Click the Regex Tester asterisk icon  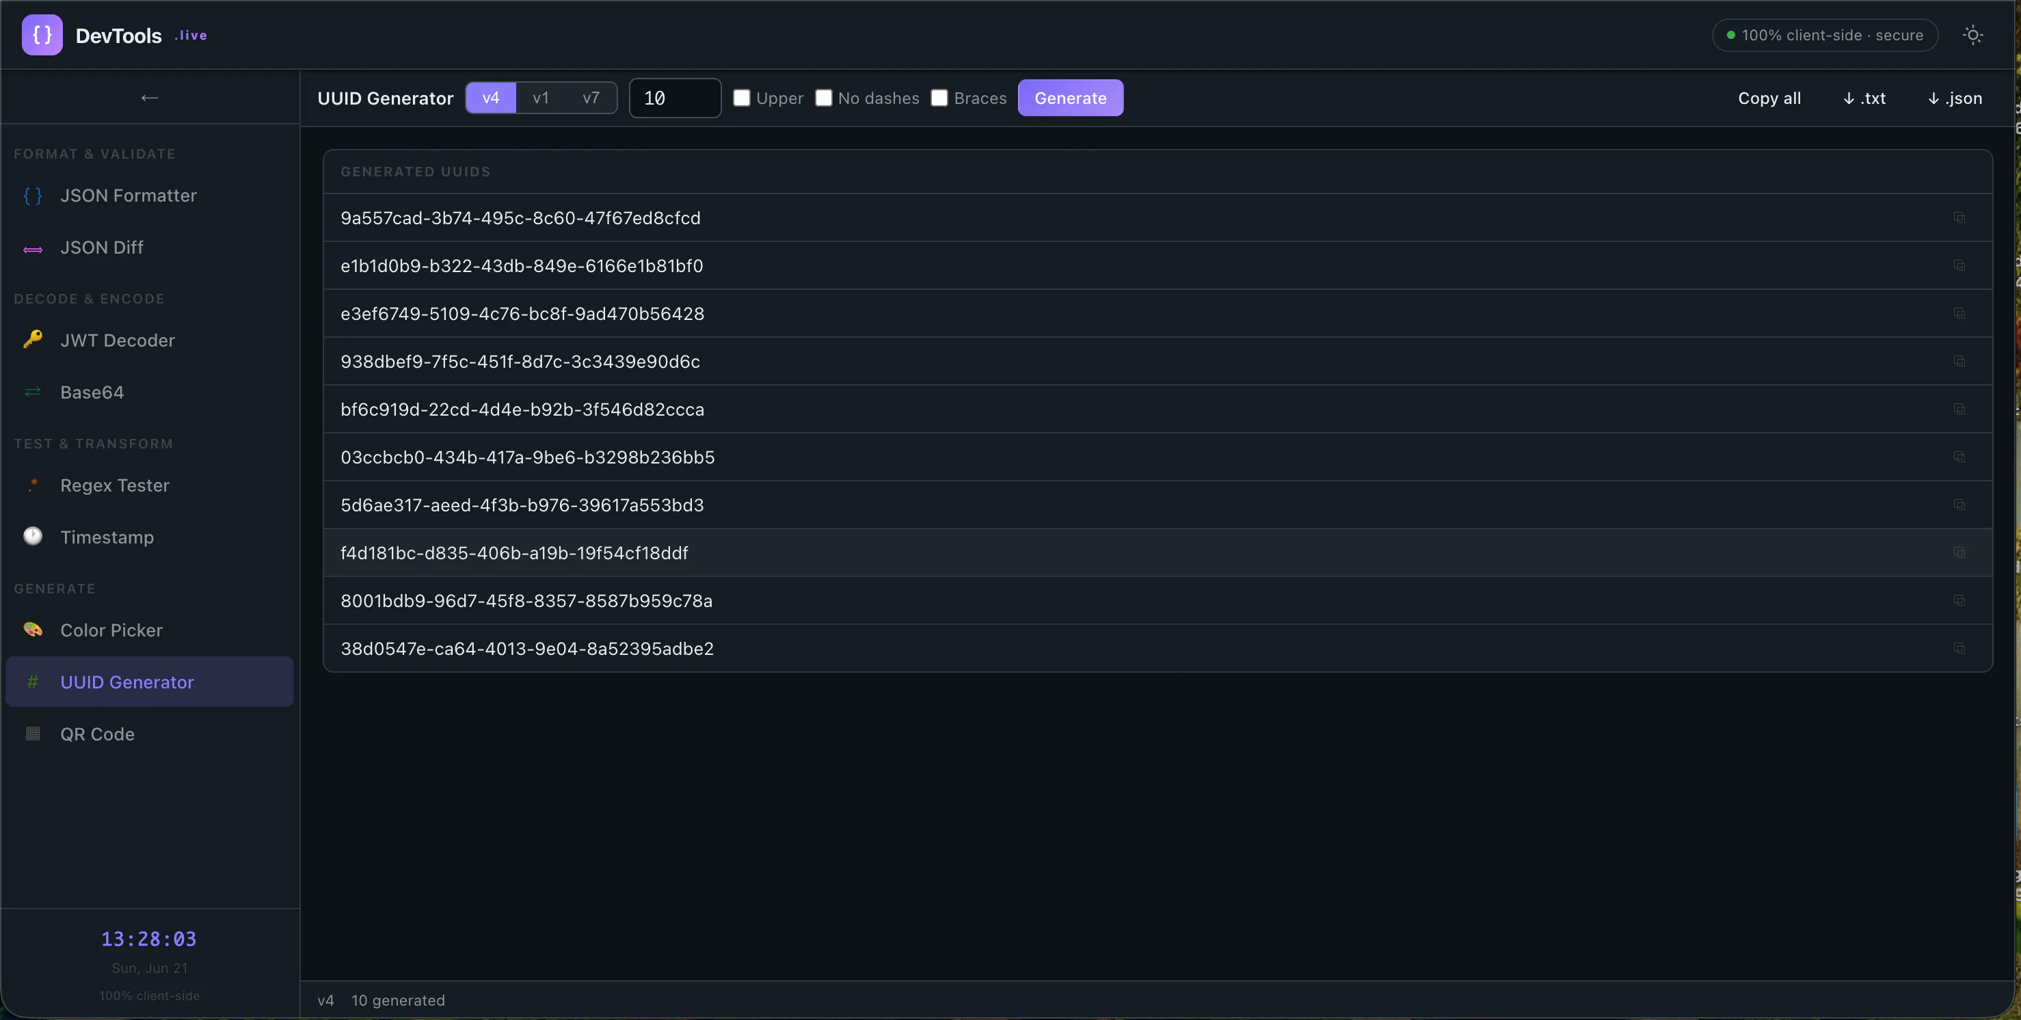pyautogui.click(x=33, y=485)
